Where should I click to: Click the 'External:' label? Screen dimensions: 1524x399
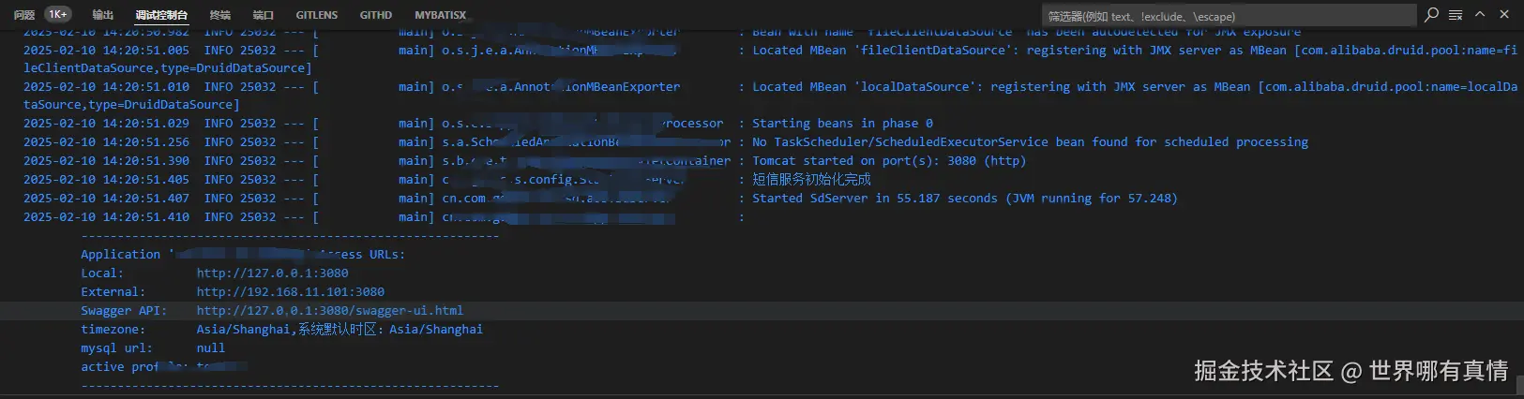[113, 292]
